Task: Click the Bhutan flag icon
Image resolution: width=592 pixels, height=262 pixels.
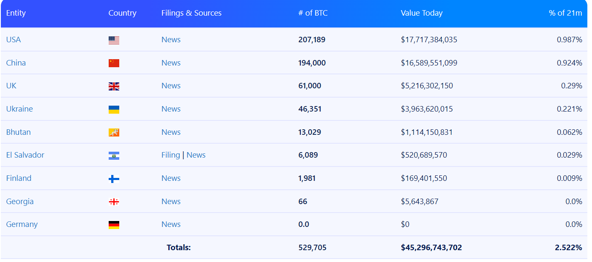Action: click(114, 132)
